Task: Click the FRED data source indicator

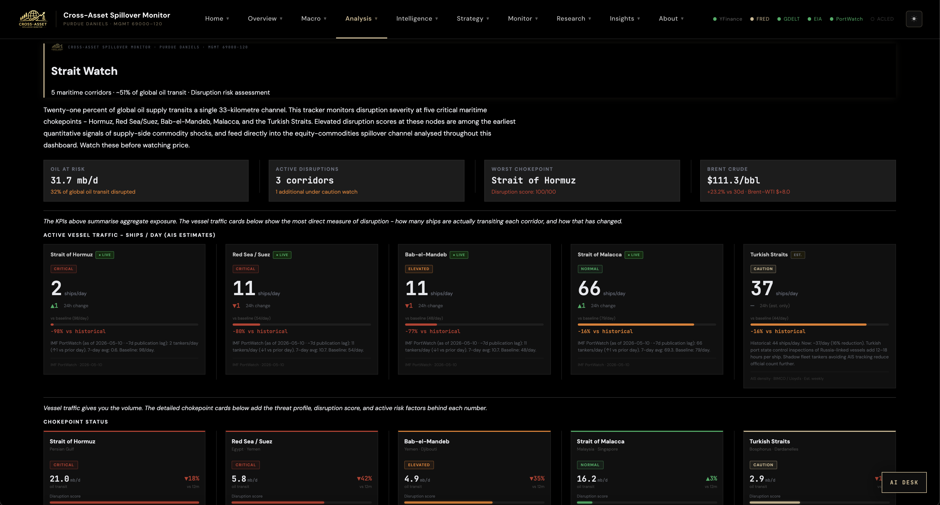Action: (x=760, y=19)
